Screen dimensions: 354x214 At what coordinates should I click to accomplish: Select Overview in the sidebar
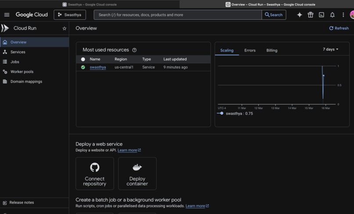[x=34, y=42]
